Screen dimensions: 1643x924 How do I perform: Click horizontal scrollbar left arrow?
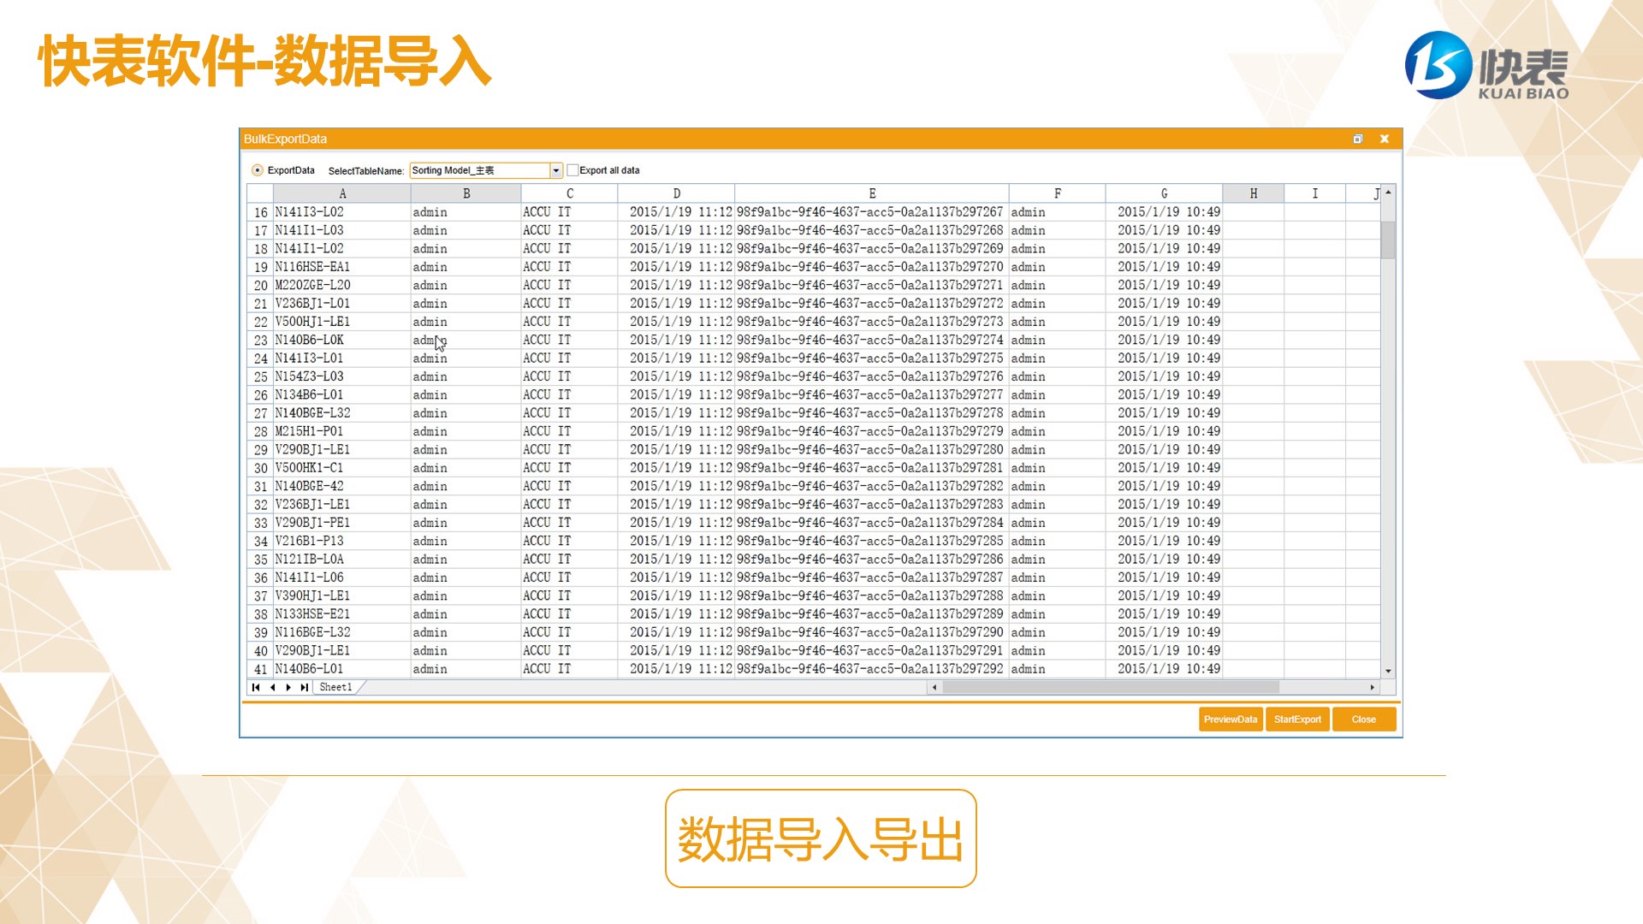click(934, 687)
